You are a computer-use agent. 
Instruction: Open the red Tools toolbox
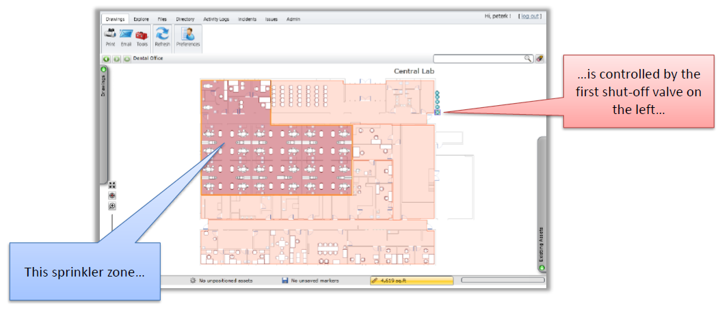142,35
